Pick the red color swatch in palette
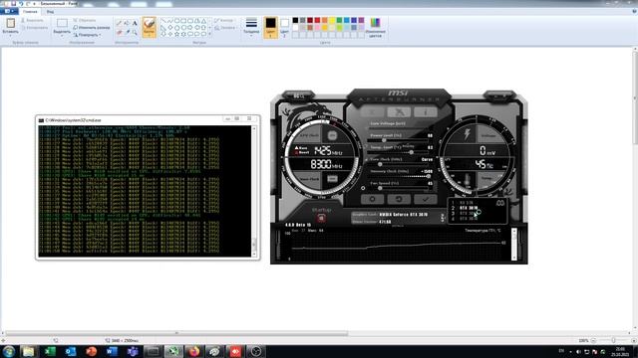This screenshot has height=358, width=638. click(317, 20)
